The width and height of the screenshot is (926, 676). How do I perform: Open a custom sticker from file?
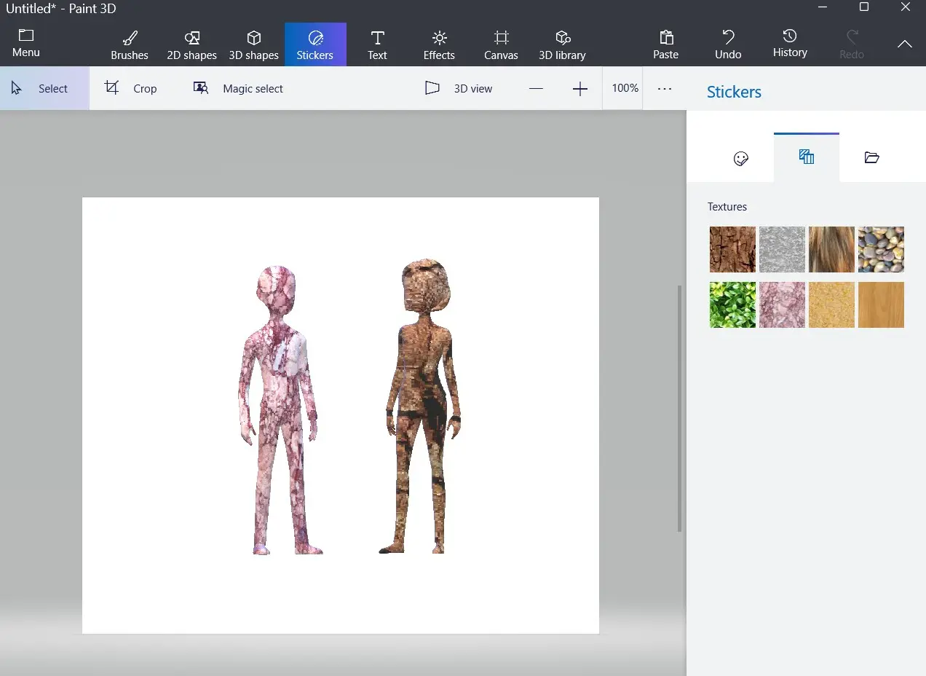pyautogui.click(x=871, y=158)
